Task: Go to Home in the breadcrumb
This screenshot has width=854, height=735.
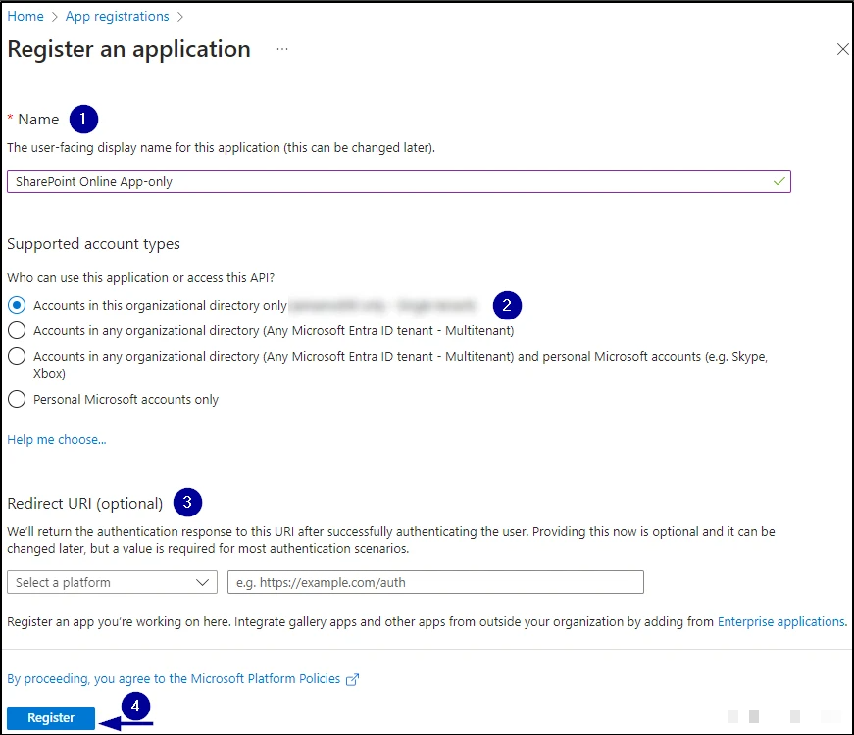Action: [25, 16]
